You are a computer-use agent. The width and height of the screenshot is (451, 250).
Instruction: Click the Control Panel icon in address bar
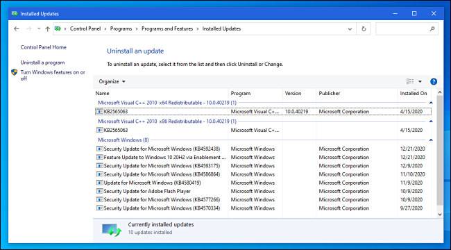point(58,28)
